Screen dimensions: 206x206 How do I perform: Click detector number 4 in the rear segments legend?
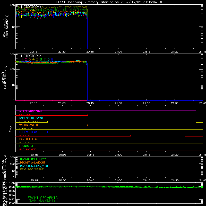coord(33,59)
